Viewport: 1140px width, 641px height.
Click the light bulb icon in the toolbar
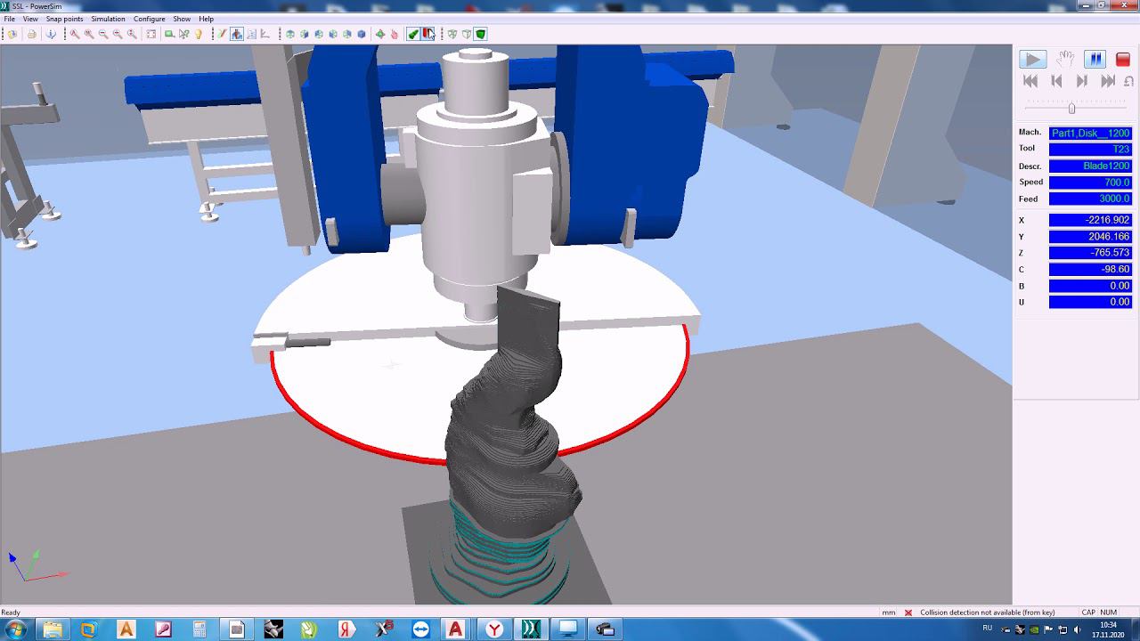click(199, 34)
